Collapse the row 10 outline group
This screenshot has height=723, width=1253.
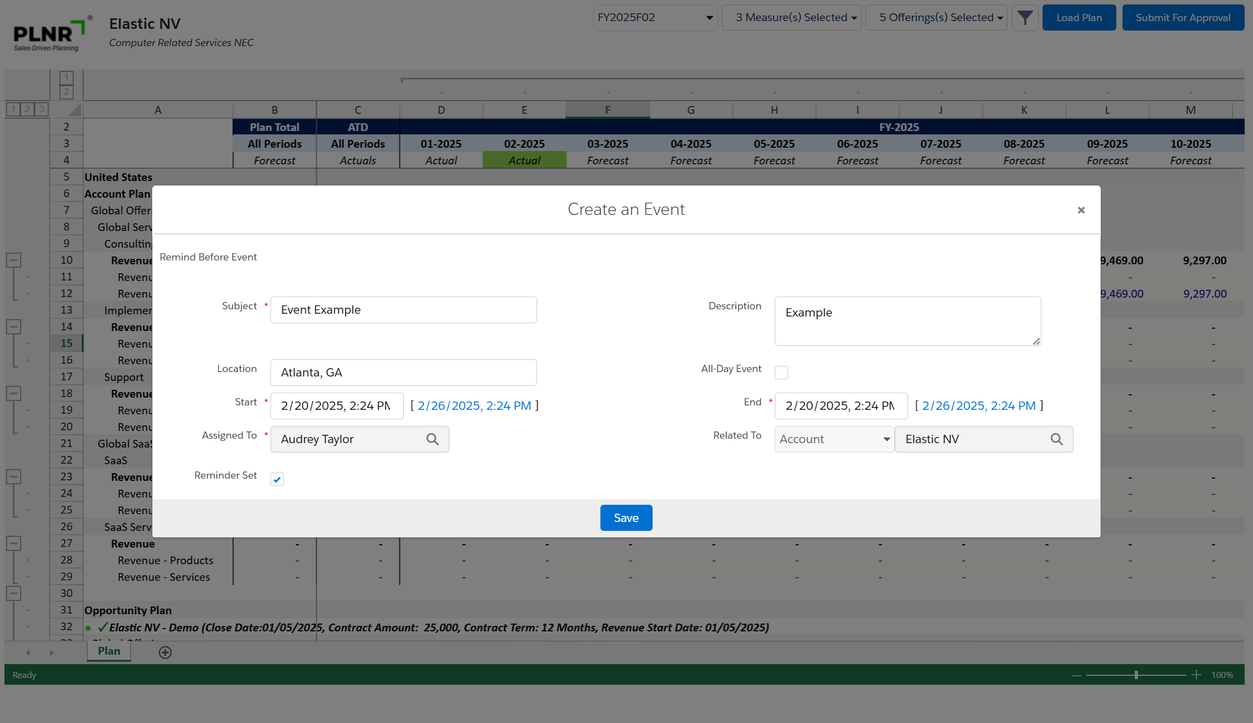point(14,260)
